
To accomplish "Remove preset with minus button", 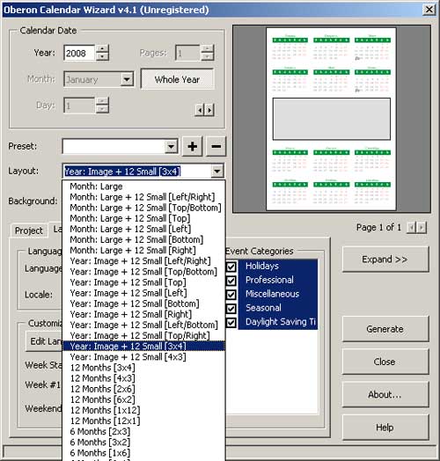I will [216, 146].
